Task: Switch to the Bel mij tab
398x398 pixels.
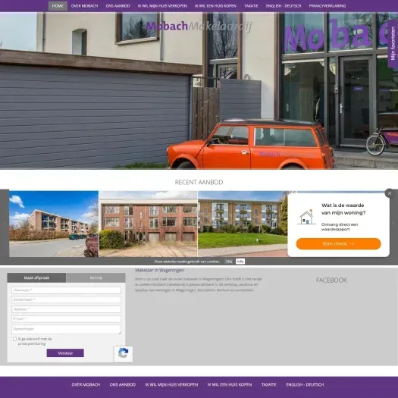Action: click(x=96, y=277)
